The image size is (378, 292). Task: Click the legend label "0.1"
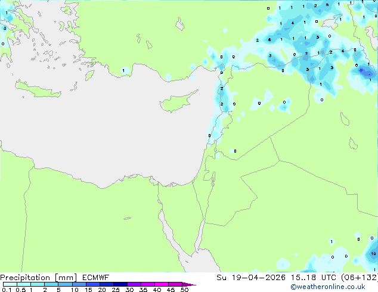7,290
